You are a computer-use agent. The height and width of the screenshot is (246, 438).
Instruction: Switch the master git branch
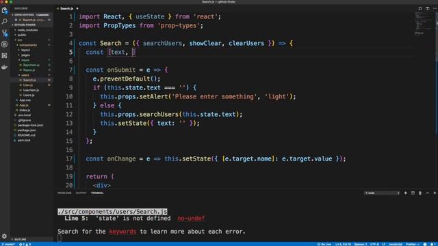click(8, 244)
